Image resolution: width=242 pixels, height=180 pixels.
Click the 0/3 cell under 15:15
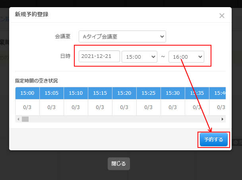(x=100, y=107)
